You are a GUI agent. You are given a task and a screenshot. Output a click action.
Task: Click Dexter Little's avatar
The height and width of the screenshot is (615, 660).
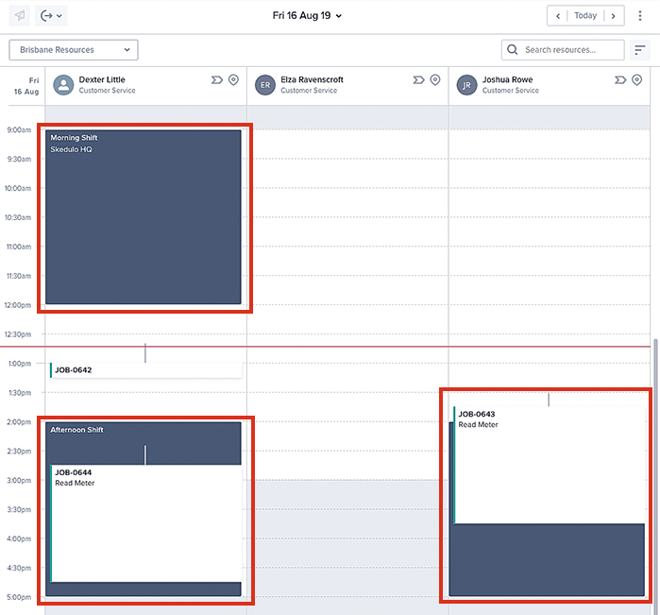[x=63, y=85]
